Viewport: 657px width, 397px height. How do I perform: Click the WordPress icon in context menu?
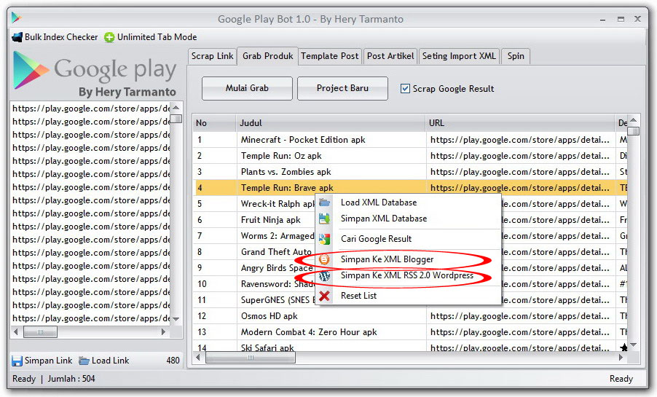(x=324, y=275)
